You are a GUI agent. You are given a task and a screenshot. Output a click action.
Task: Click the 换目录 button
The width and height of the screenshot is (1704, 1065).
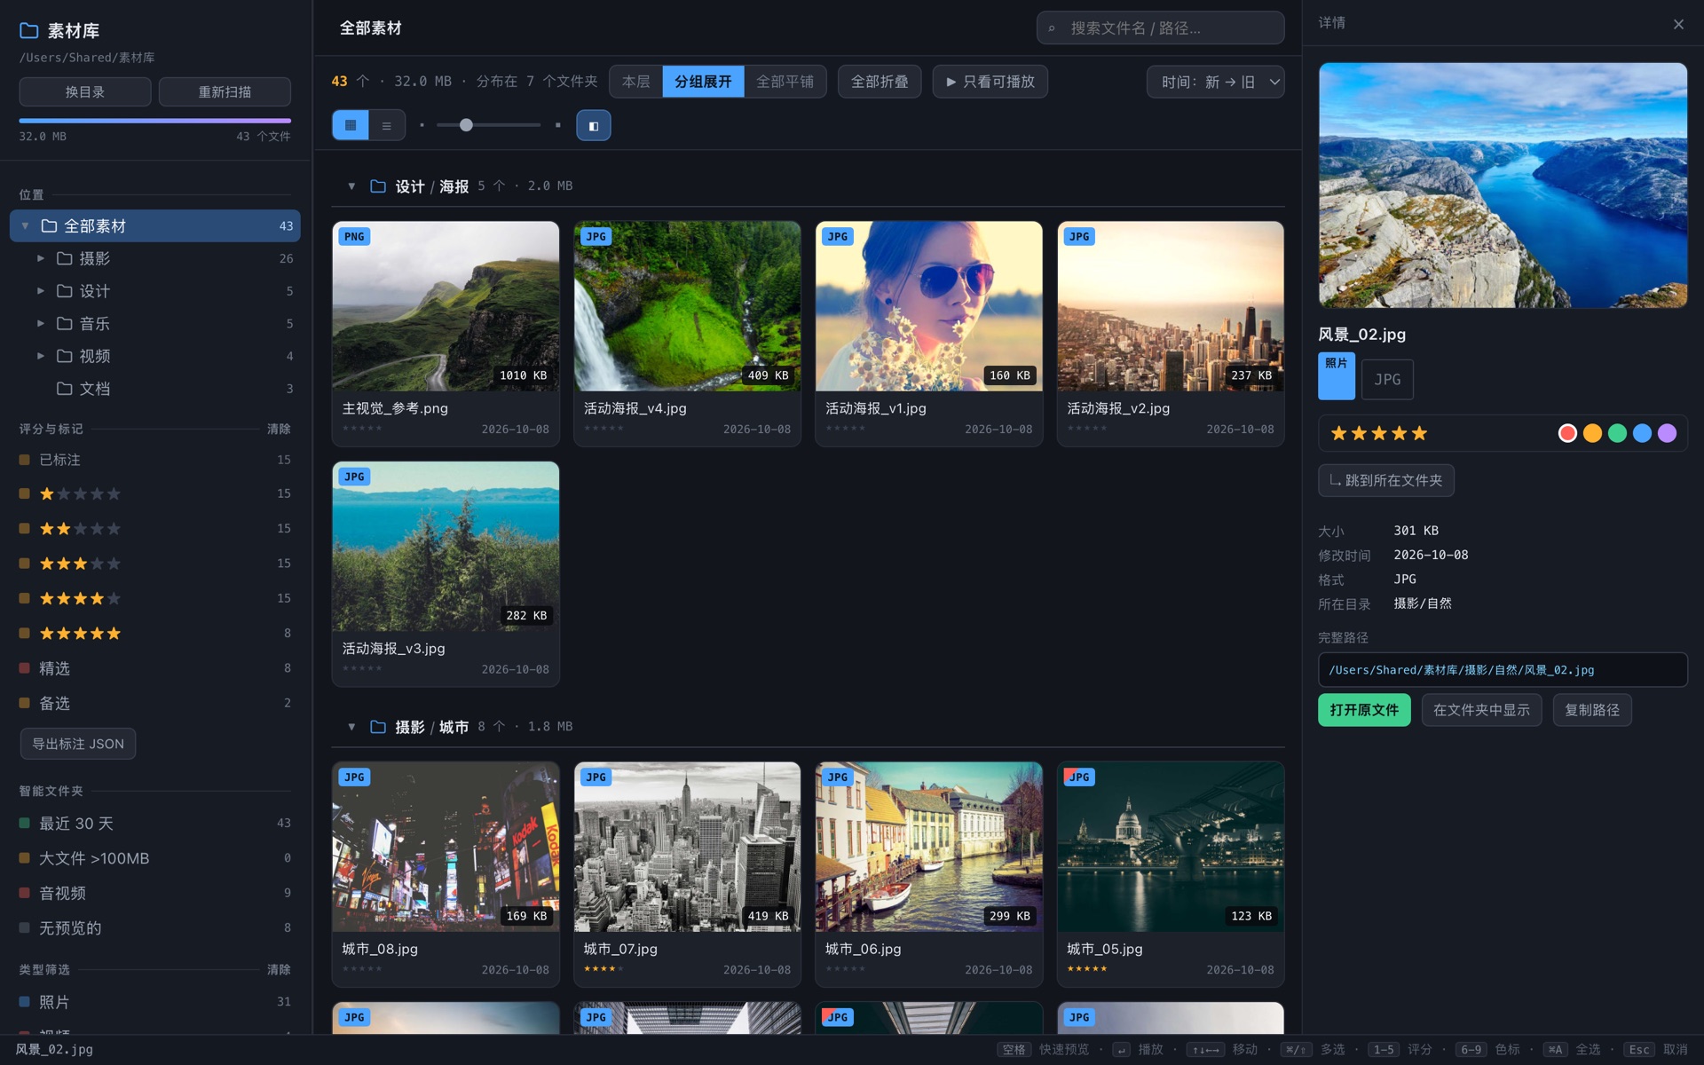coord(85,91)
